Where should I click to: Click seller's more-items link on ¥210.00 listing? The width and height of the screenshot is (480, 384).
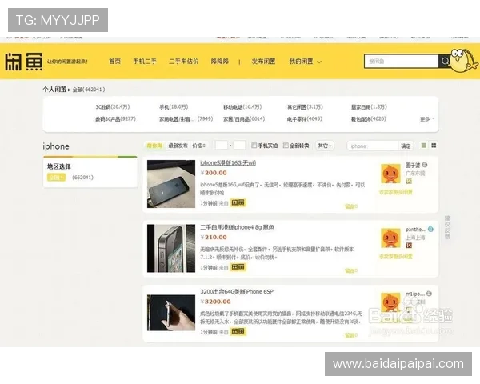click(x=396, y=257)
